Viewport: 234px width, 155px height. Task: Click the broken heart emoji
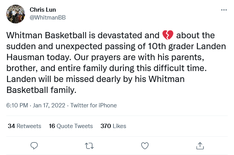[168, 35]
